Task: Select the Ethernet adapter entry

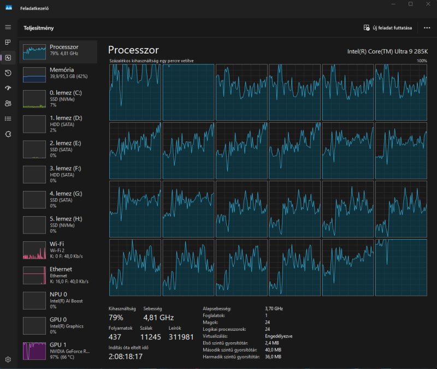Action: pos(58,275)
